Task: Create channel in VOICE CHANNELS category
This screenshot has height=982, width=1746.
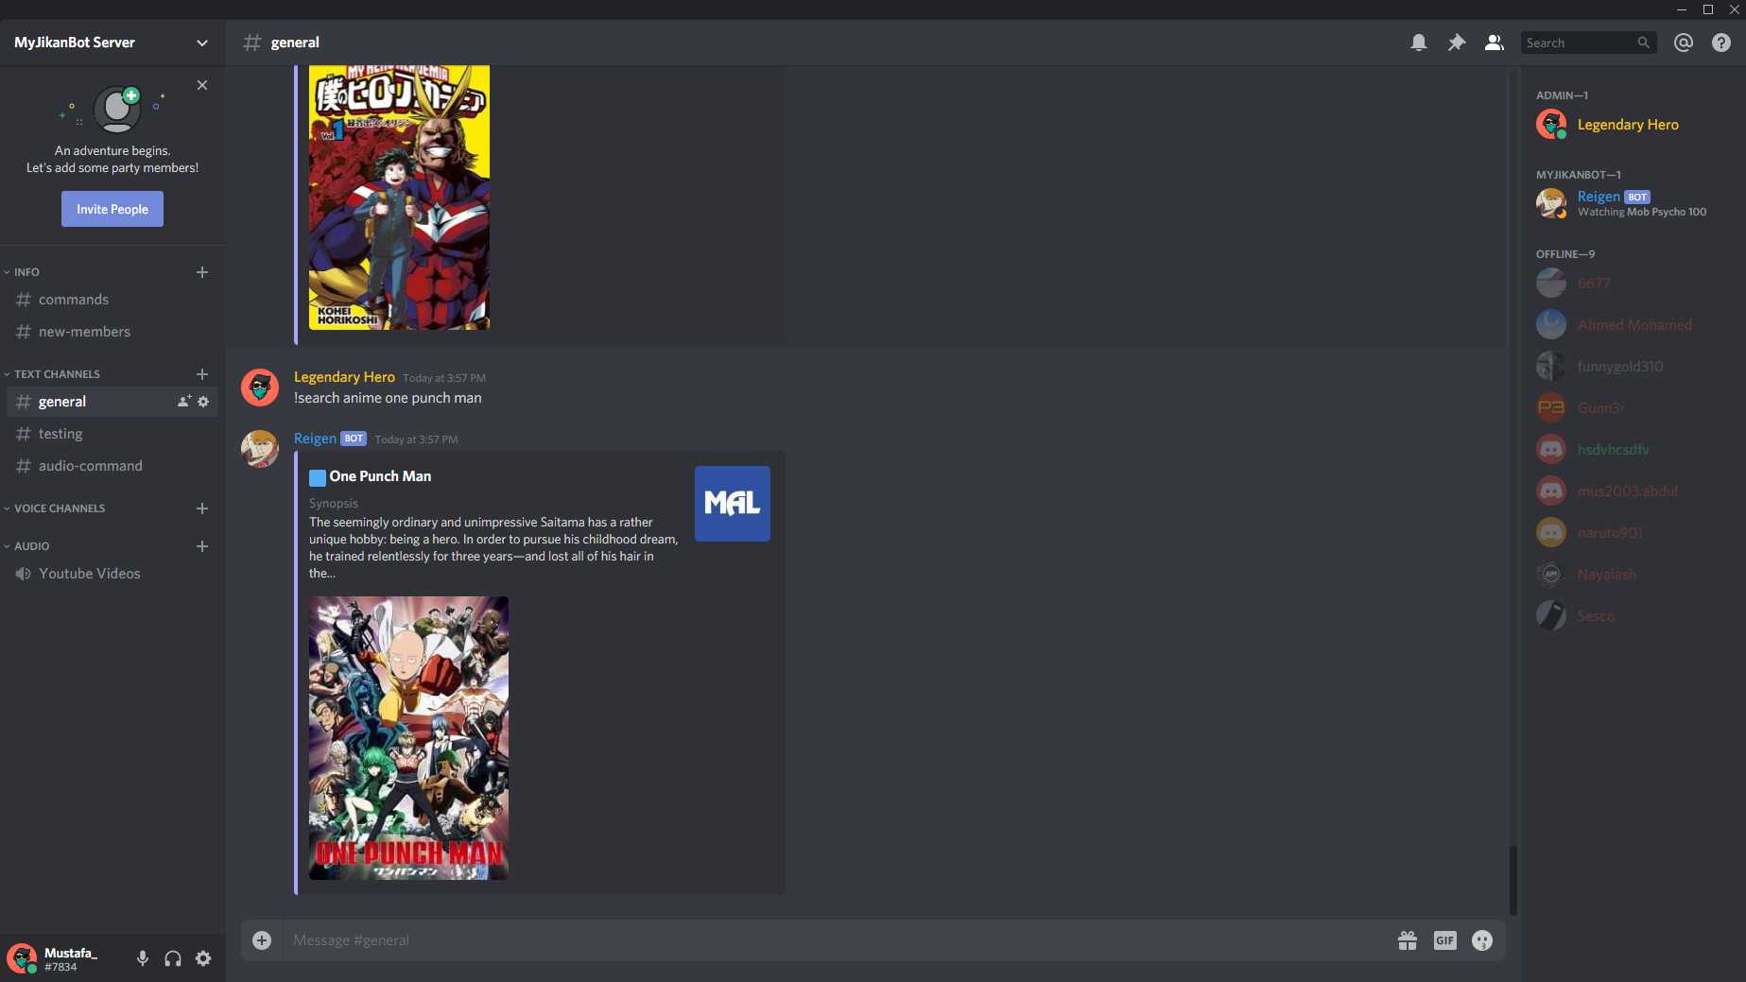Action: coord(201,508)
